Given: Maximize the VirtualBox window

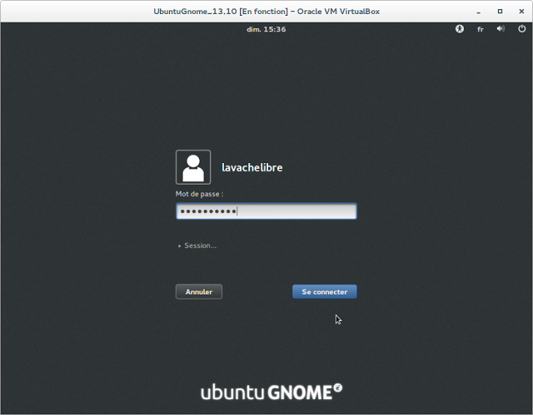Looking at the screenshot, I should click(500, 11).
